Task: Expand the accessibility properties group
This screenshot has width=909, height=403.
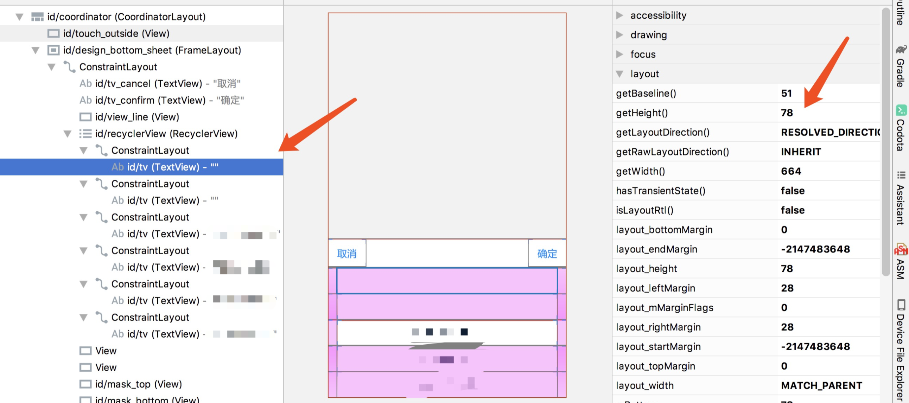Action: (x=619, y=15)
